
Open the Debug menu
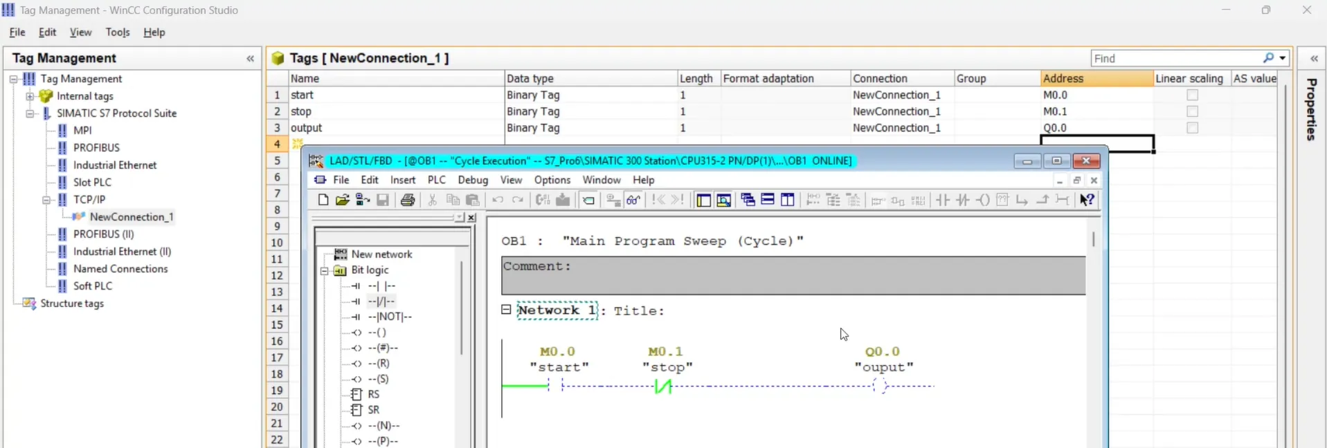coord(473,180)
